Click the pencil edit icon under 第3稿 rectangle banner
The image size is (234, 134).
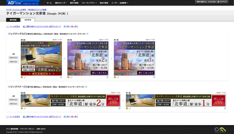(25, 77)
